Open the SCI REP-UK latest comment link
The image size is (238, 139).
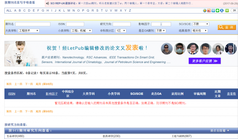pos(122,3)
